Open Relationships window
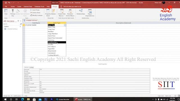The image size is (180, 101). (x=81, y=12)
